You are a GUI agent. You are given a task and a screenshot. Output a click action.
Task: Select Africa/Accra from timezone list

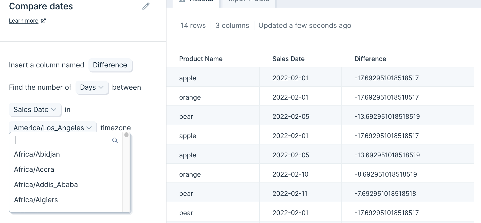(x=34, y=169)
